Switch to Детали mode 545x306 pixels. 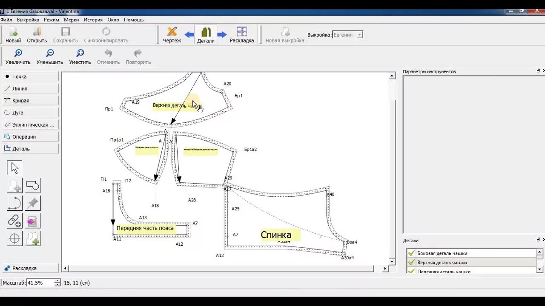[x=206, y=35]
